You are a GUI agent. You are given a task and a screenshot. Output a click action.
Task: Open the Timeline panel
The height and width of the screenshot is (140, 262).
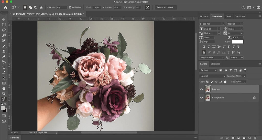pos(15,138)
